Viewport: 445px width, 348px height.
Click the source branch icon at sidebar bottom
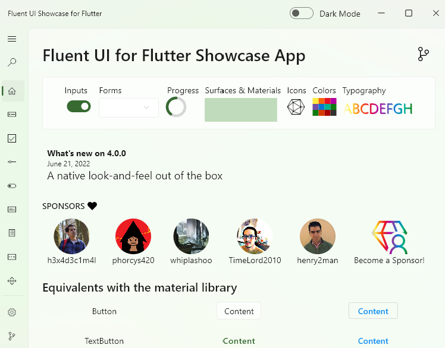(12, 336)
